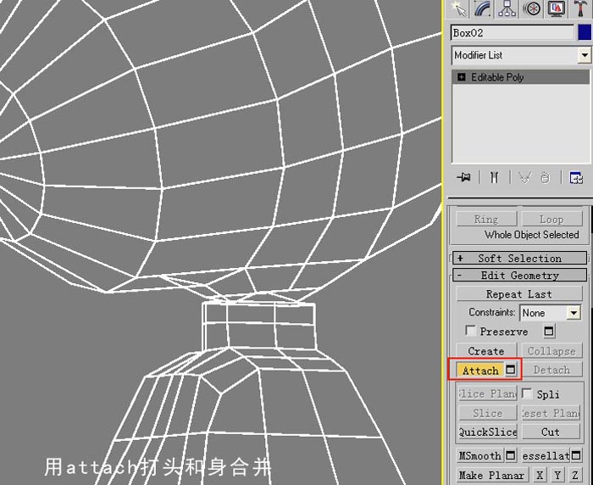Collapse the Edit Geometry rollout
The height and width of the screenshot is (485, 593).
(519, 276)
